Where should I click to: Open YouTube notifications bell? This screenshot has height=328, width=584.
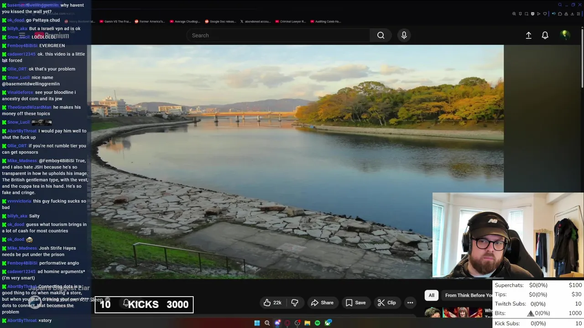(545, 35)
